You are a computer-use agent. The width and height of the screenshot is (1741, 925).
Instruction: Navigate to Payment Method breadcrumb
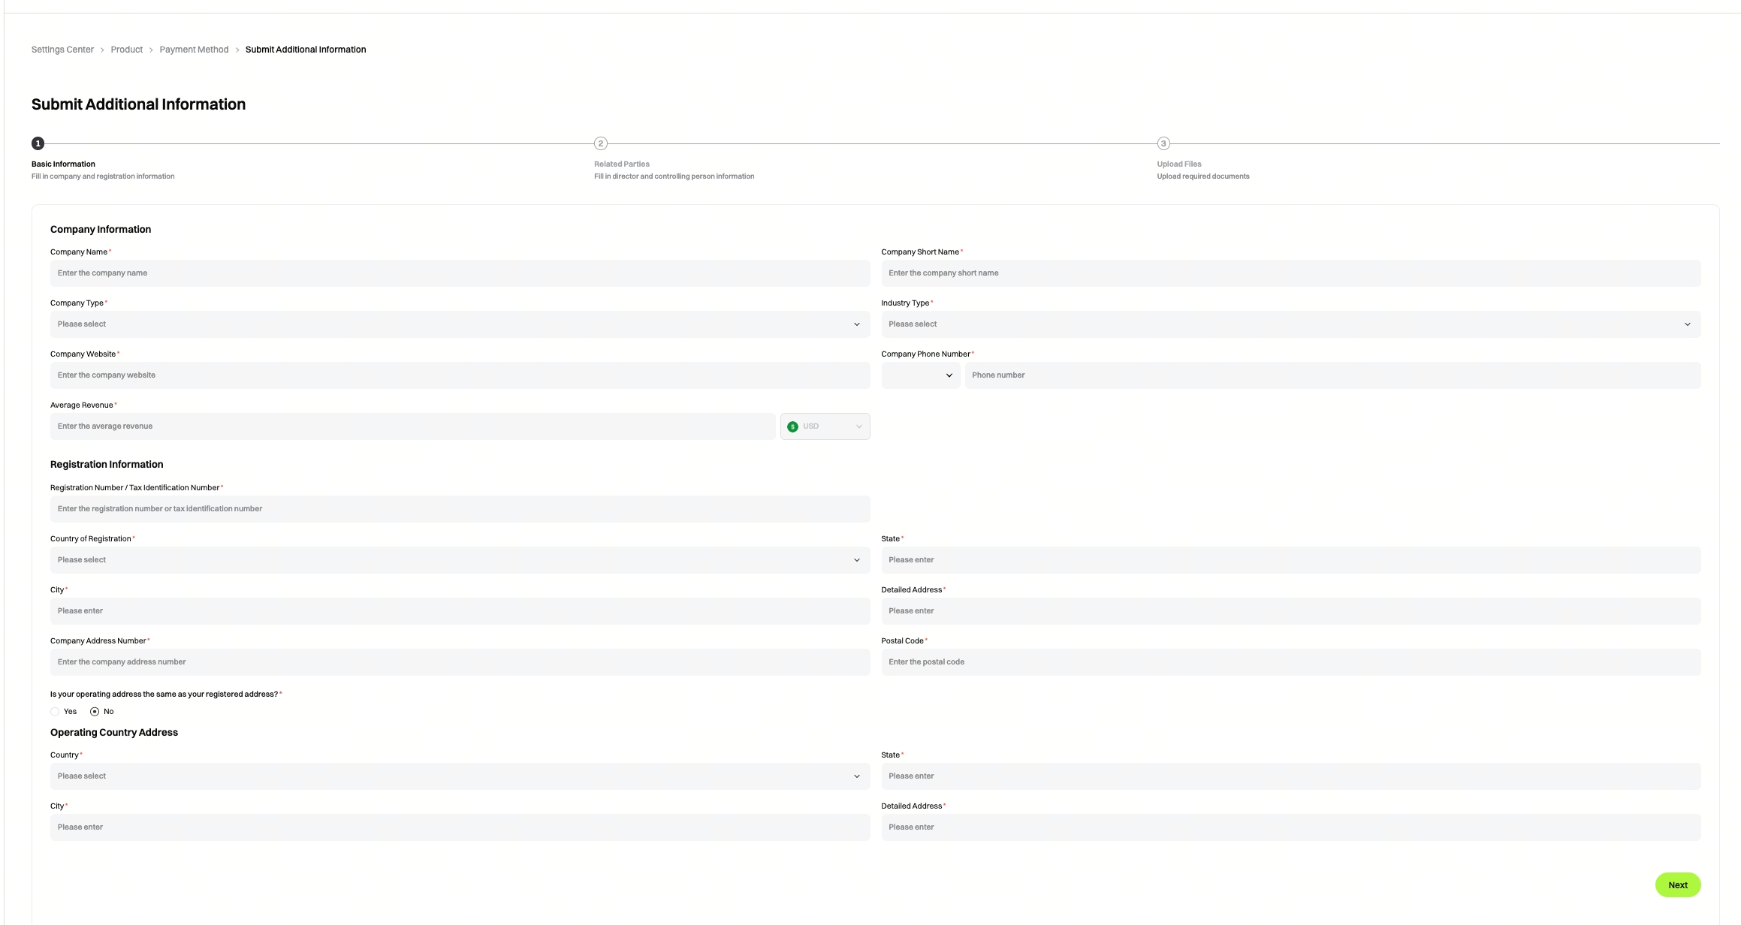tap(194, 50)
